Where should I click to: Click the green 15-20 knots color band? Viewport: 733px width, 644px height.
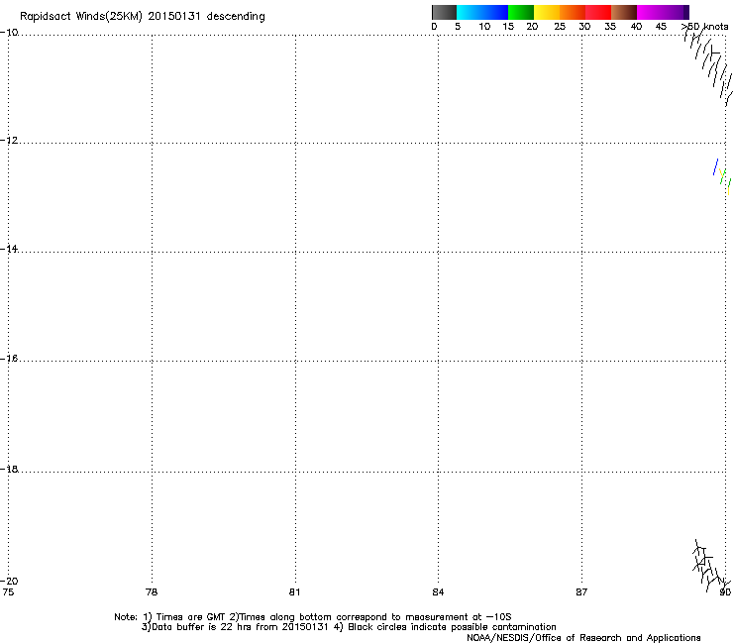pos(521,12)
